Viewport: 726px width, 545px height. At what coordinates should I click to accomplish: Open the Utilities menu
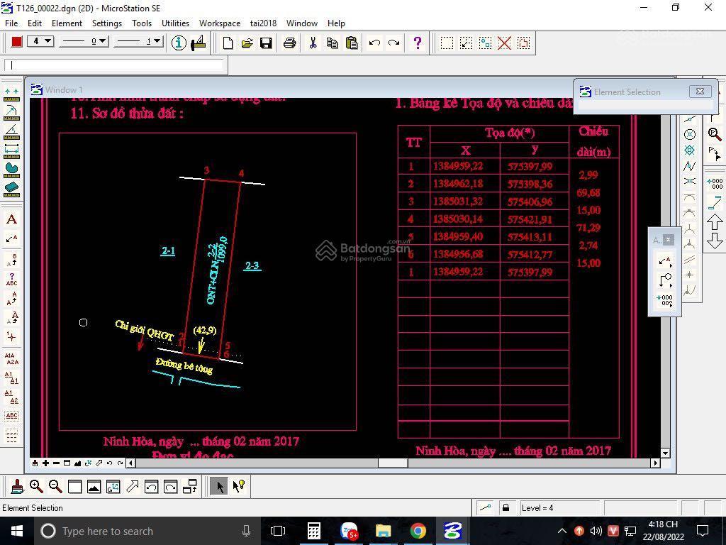tap(174, 23)
